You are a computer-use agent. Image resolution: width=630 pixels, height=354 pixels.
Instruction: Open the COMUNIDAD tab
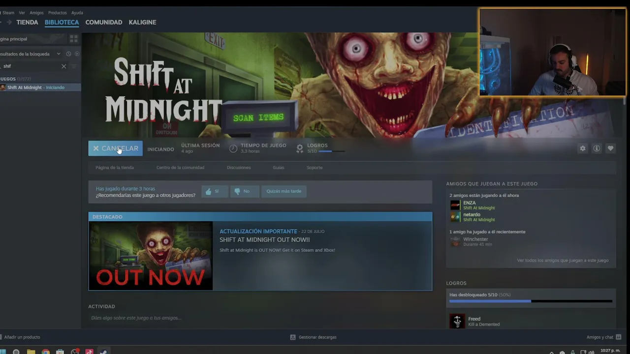pos(104,22)
